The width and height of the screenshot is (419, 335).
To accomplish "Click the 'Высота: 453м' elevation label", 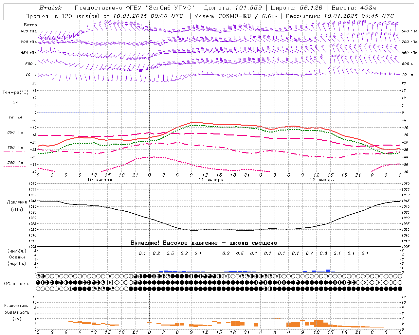I will (354, 8).
